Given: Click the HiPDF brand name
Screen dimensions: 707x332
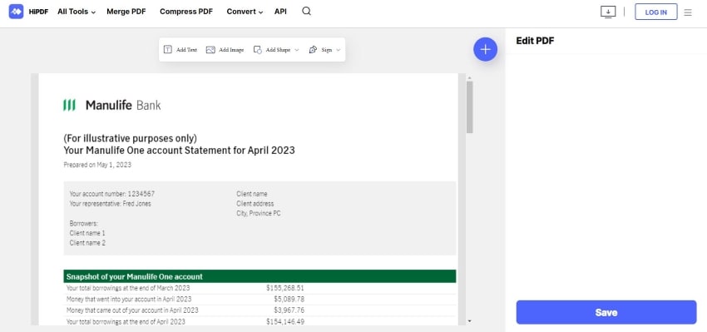Looking at the screenshot, I should click(38, 12).
